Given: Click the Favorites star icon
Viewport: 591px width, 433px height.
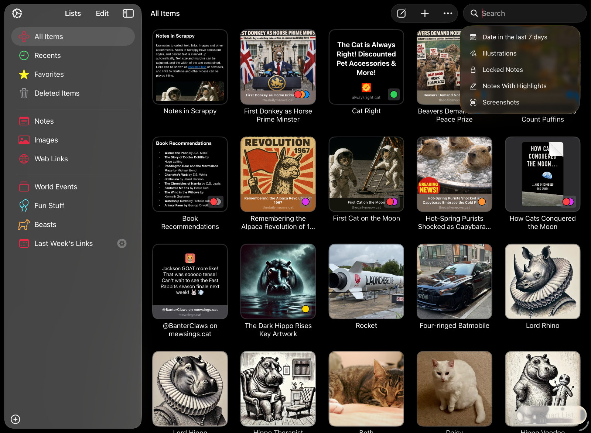Looking at the screenshot, I should click(x=24, y=74).
